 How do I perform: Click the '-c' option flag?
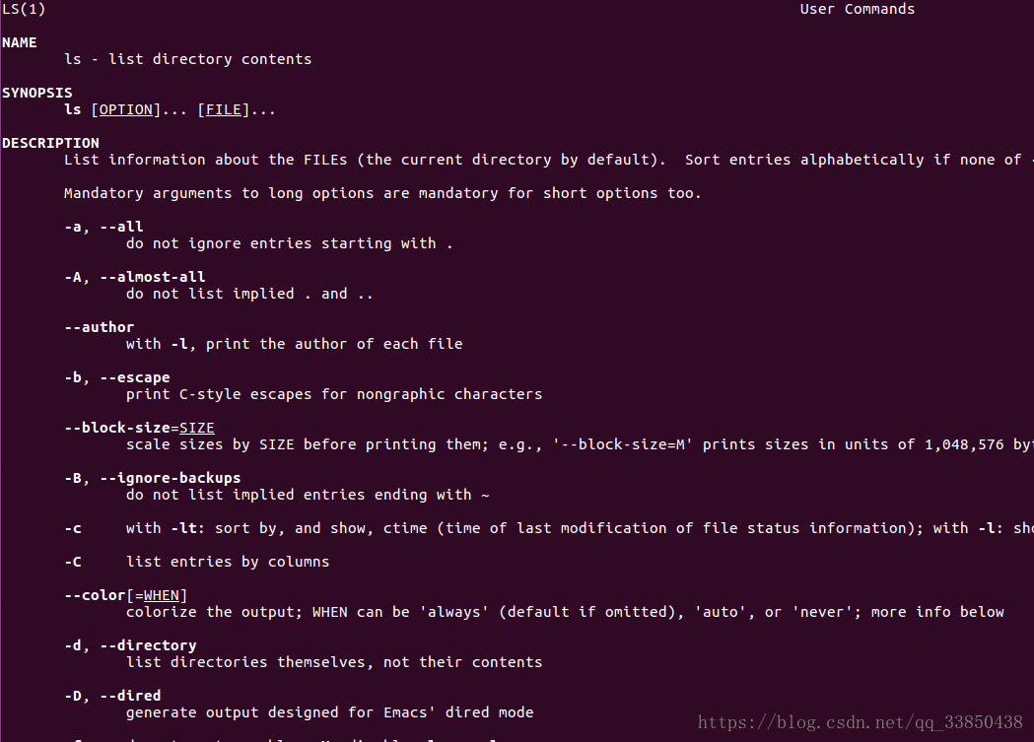click(x=73, y=528)
